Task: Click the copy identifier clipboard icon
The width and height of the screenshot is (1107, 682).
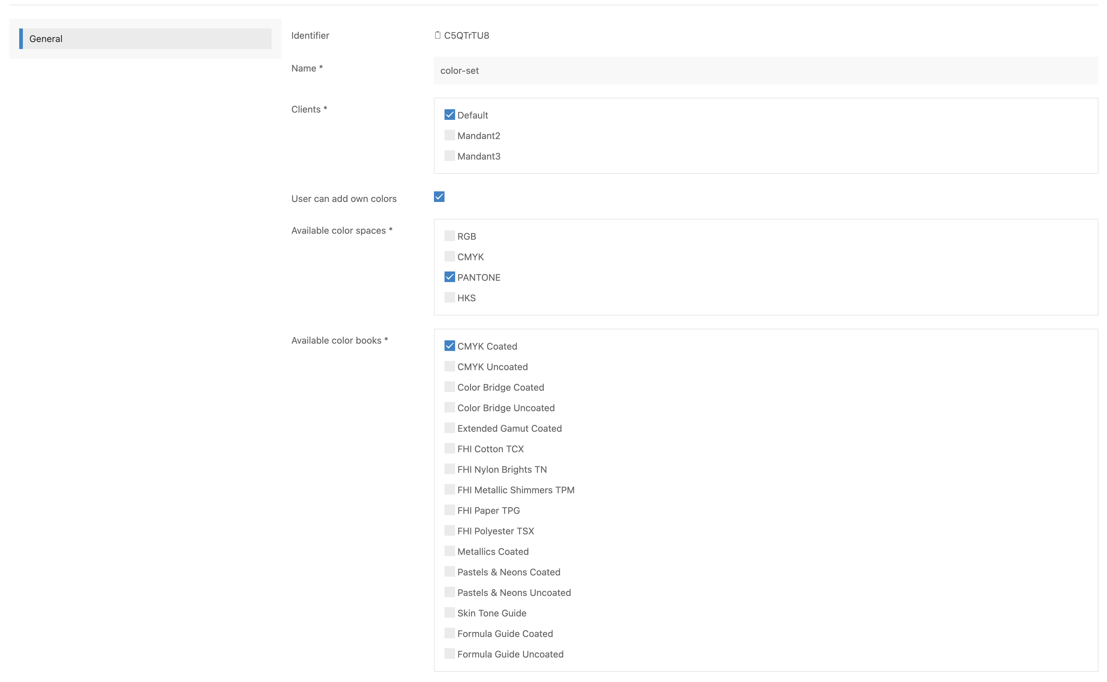Action: click(437, 35)
